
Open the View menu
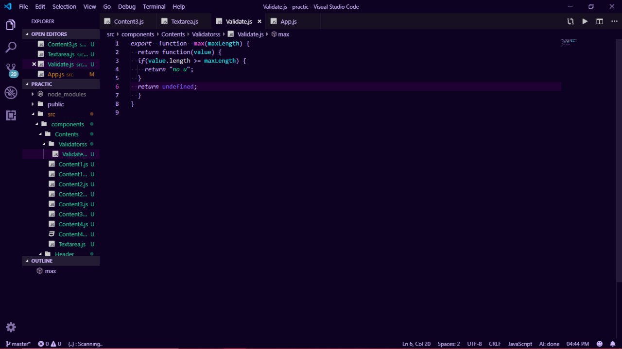[89, 7]
